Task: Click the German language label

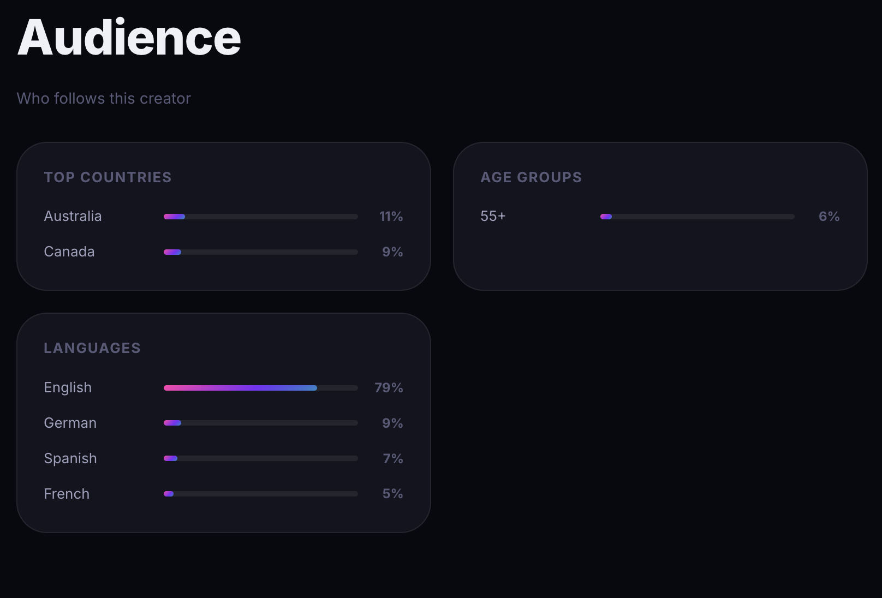Action: pyautogui.click(x=70, y=423)
